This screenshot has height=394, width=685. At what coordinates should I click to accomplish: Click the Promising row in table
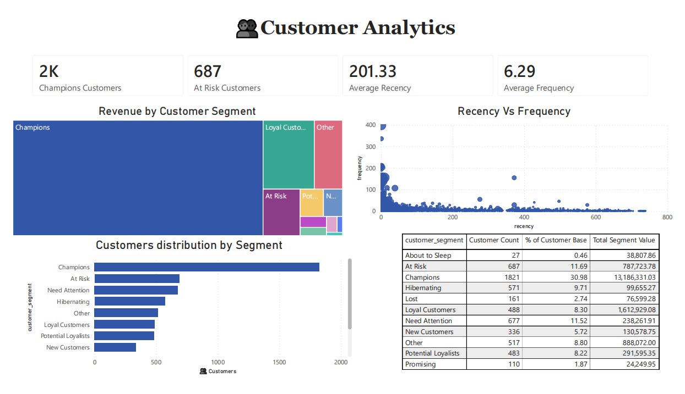point(531,364)
